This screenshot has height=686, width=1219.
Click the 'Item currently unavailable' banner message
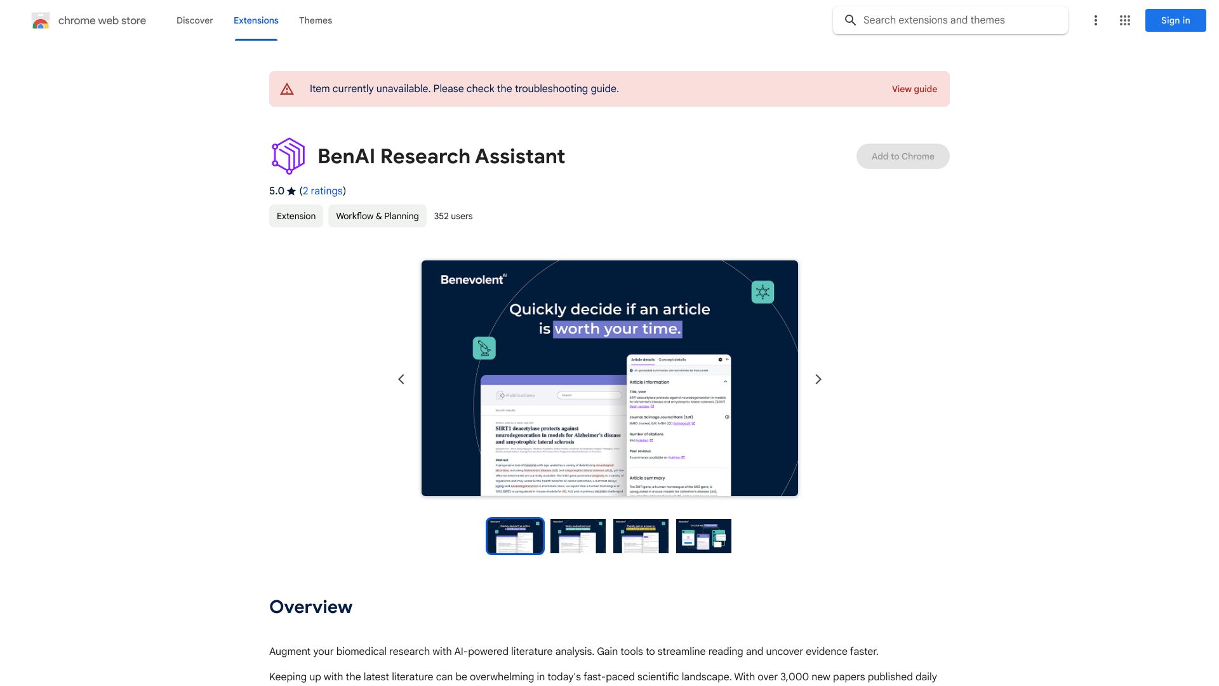pyautogui.click(x=464, y=89)
